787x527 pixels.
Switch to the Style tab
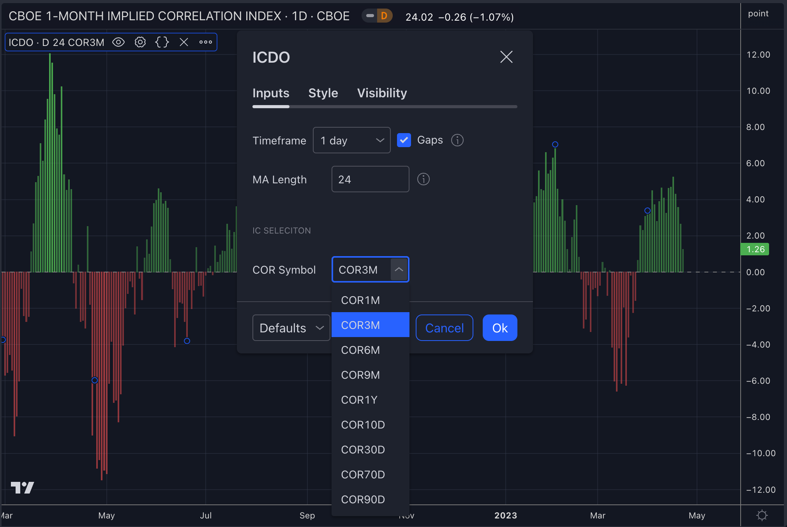click(x=323, y=93)
